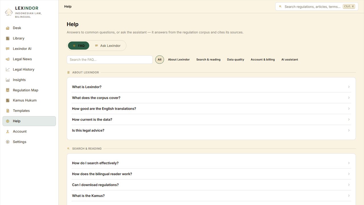Image resolution: width=364 pixels, height=205 pixels.
Task: Click the magnifier icon in global search
Action: tap(280, 7)
